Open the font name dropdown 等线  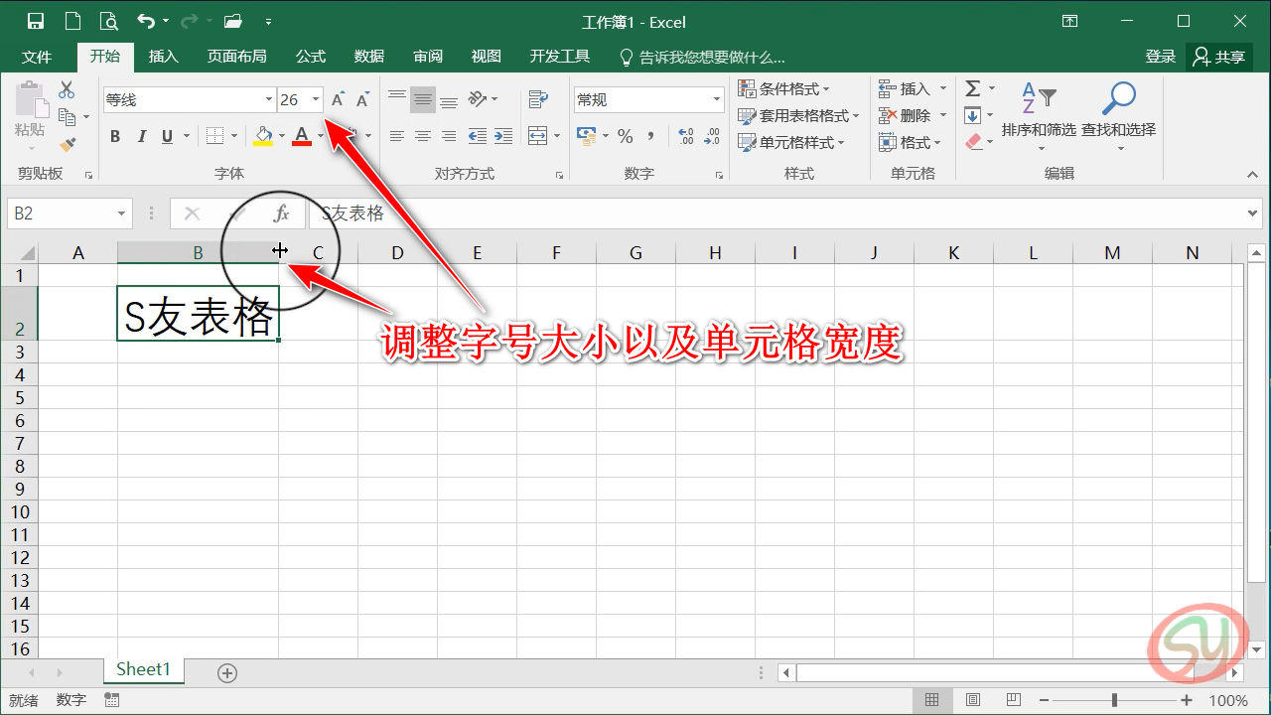tap(269, 99)
